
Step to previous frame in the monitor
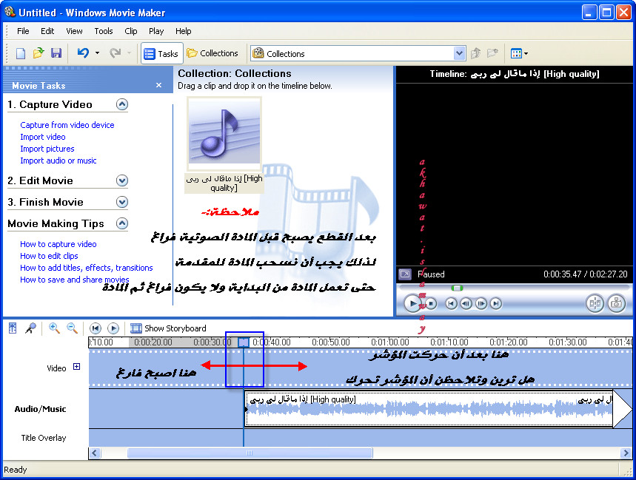tap(466, 303)
